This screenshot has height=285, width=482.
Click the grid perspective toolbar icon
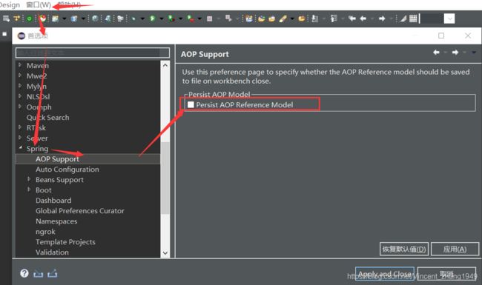(413, 19)
